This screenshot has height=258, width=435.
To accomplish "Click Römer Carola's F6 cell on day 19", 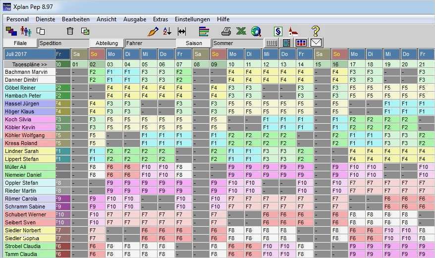I will tap(391, 199).
